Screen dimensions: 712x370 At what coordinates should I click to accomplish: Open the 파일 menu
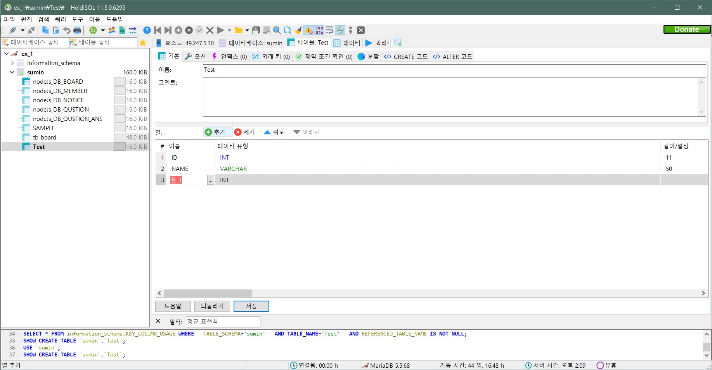tap(9, 19)
